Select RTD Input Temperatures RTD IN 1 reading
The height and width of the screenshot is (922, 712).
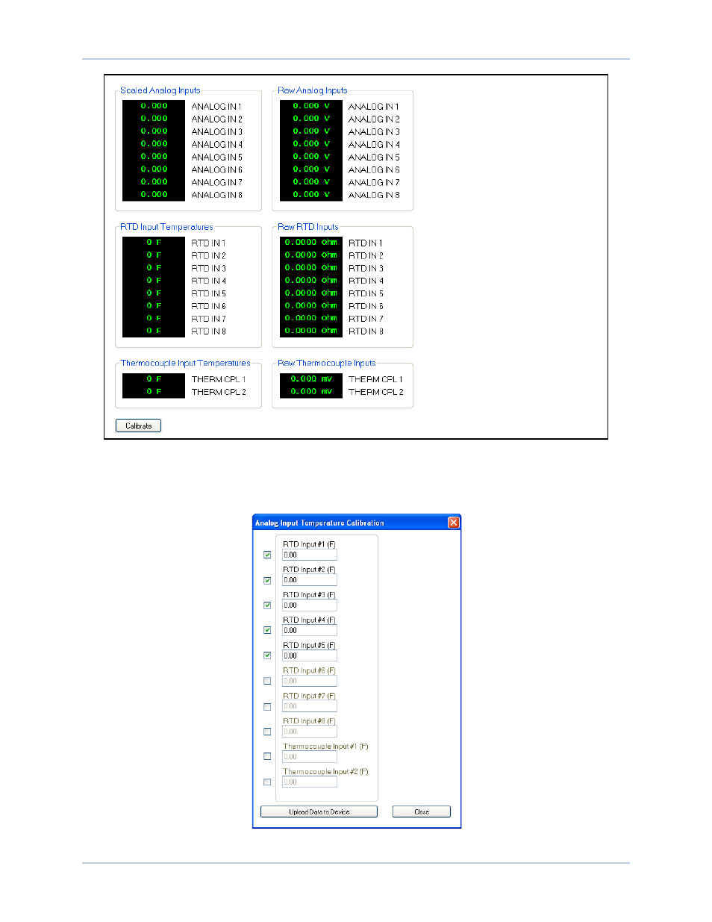(154, 243)
